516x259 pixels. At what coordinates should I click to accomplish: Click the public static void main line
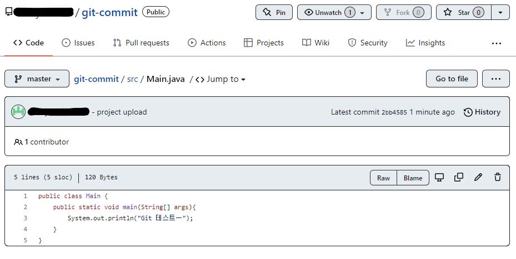(124, 207)
